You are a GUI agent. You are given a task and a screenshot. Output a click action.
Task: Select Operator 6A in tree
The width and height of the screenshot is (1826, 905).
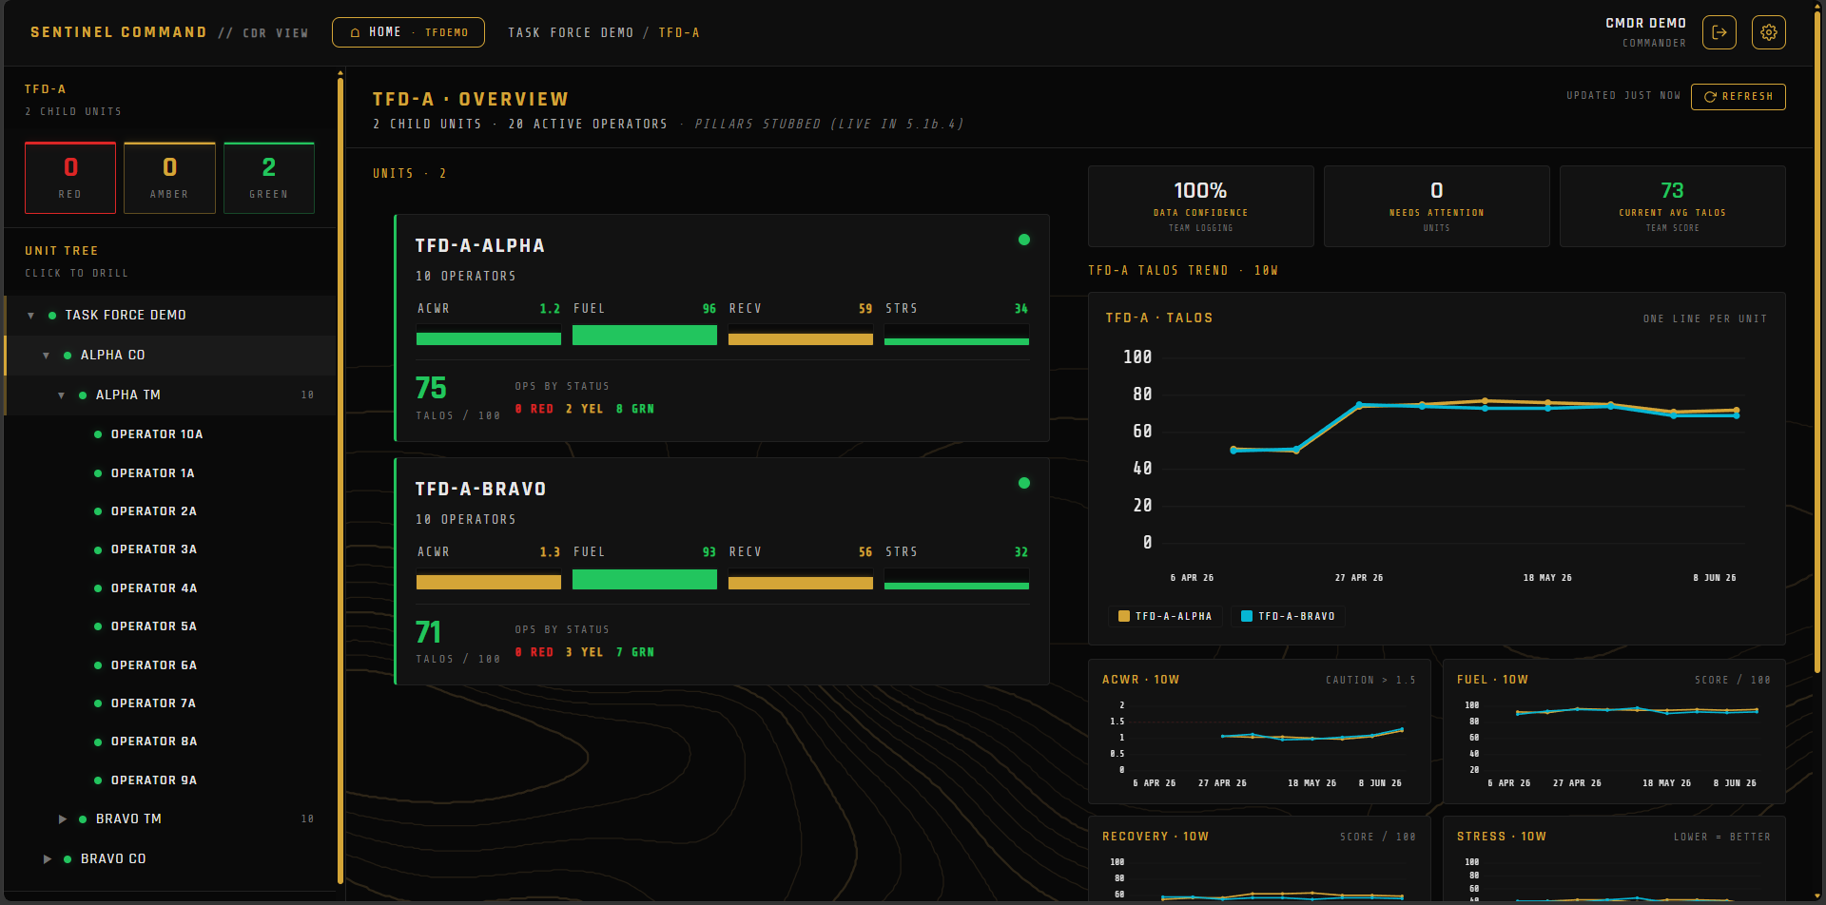pyautogui.click(x=170, y=665)
